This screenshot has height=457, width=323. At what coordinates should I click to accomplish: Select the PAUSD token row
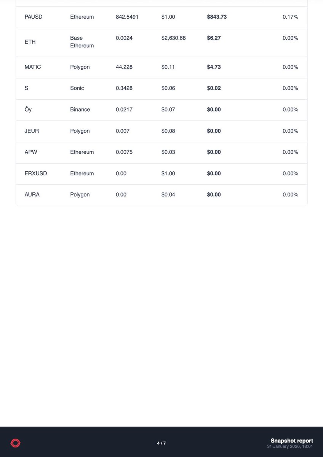[x=161, y=17]
